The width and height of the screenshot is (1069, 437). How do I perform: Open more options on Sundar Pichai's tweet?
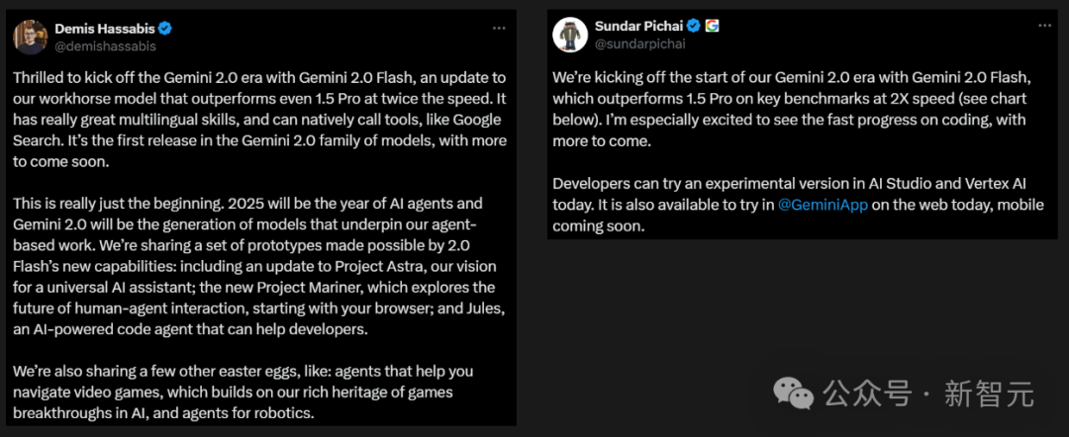(1039, 25)
